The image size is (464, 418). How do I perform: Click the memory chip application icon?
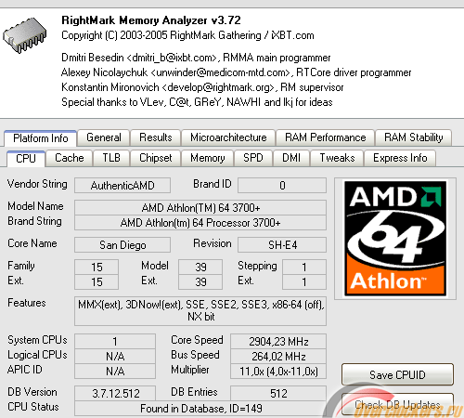click(x=25, y=35)
